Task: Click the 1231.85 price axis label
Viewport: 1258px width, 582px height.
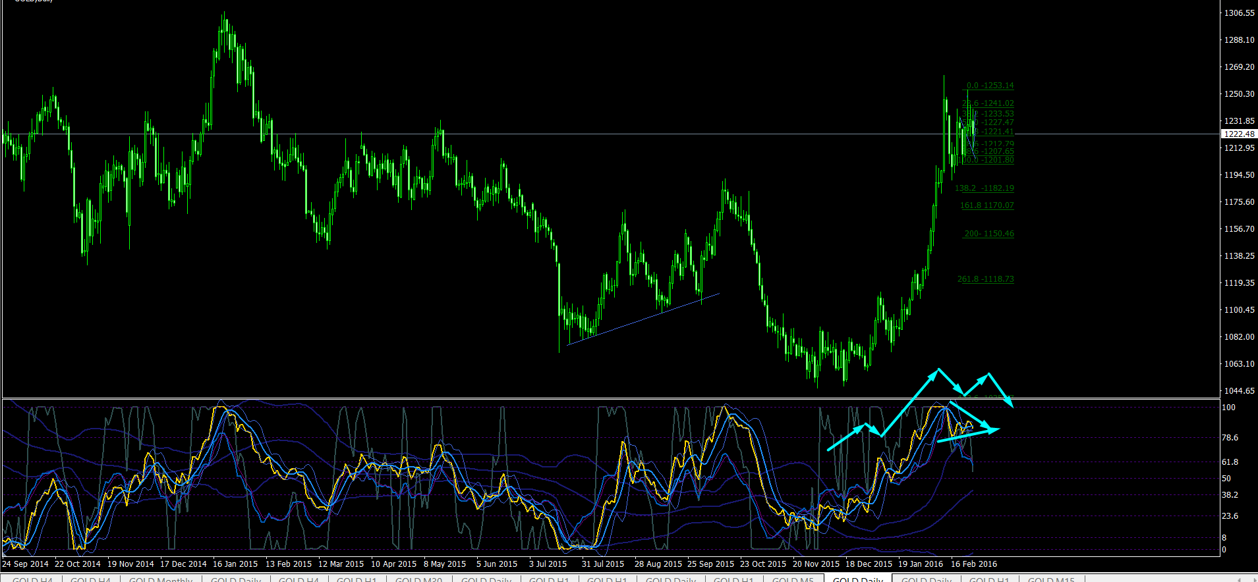Action: (x=1239, y=121)
